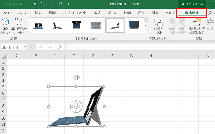Click into the formula bar input
Viewport: 215px width, 134px height.
click(x=140, y=47)
